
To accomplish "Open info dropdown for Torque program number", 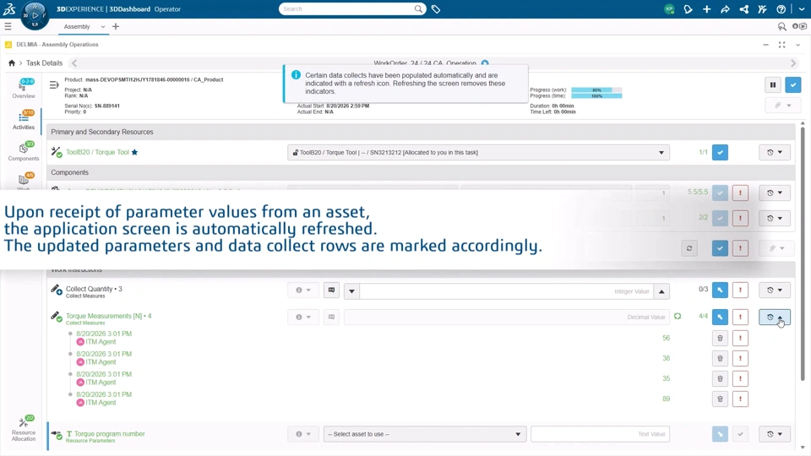I will (x=303, y=434).
